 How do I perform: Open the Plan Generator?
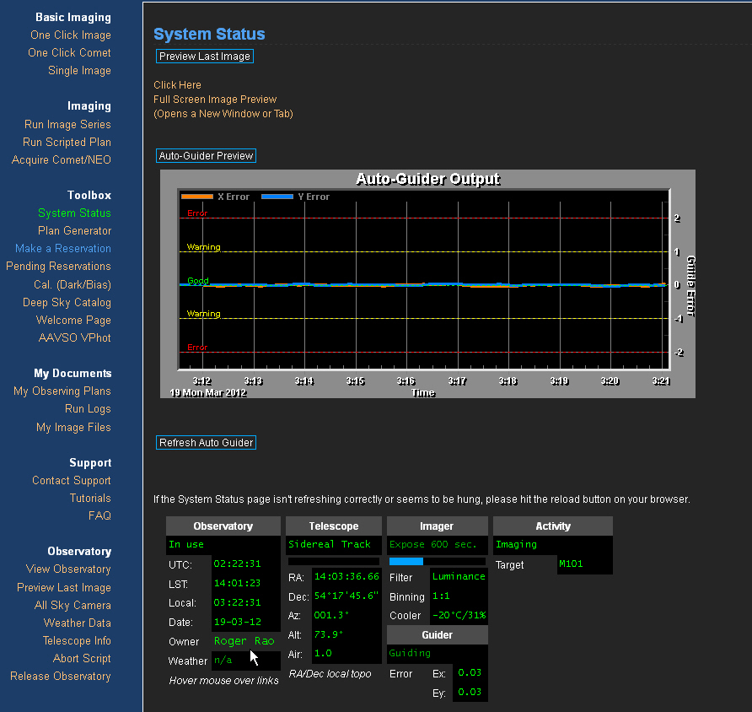tap(75, 231)
